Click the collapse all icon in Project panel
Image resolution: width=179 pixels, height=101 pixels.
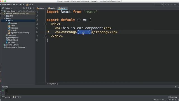pos(27,8)
